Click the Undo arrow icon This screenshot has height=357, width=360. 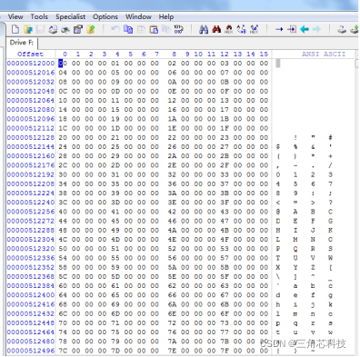[115, 29]
